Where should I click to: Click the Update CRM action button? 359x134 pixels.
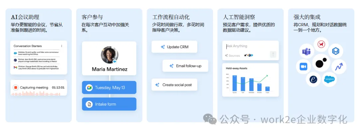click(174, 47)
